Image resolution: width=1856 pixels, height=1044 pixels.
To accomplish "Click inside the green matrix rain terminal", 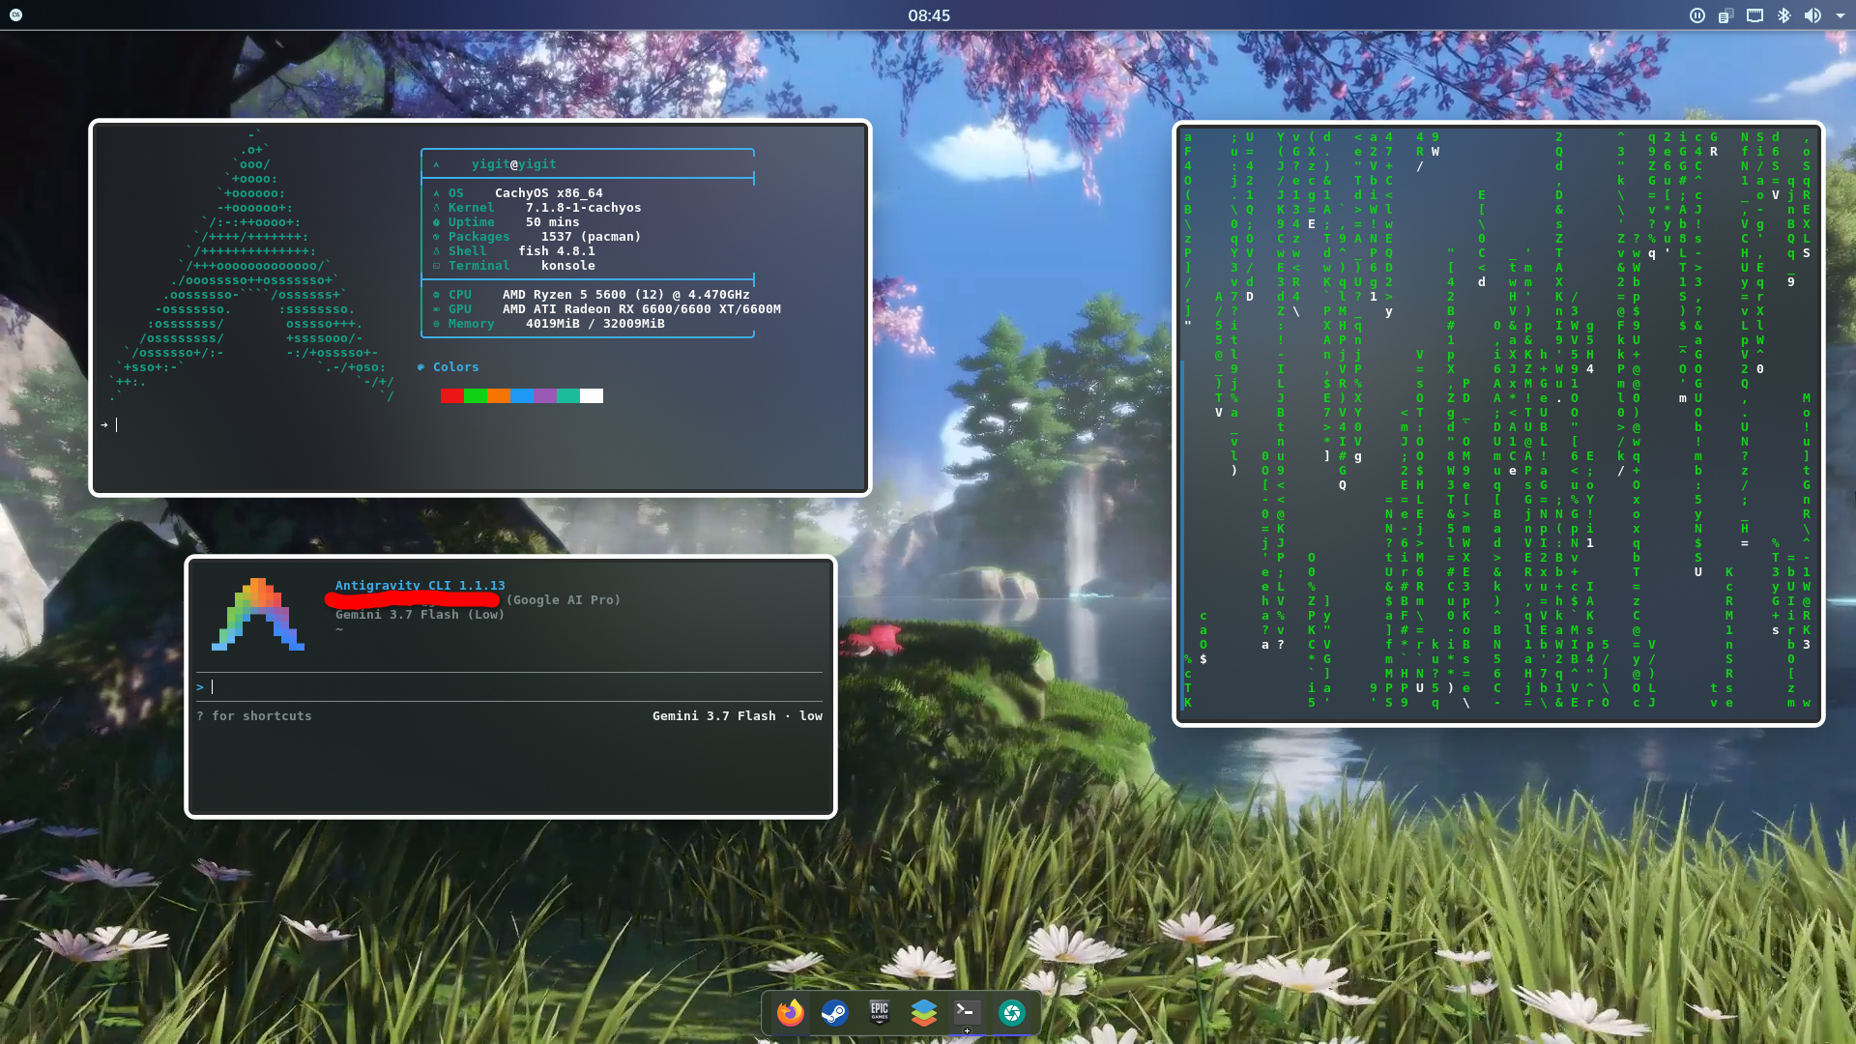I will click(x=1498, y=423).
